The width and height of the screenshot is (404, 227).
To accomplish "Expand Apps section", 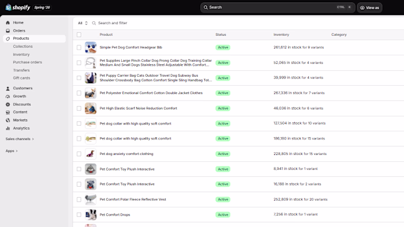I will (x=12, y=151).
